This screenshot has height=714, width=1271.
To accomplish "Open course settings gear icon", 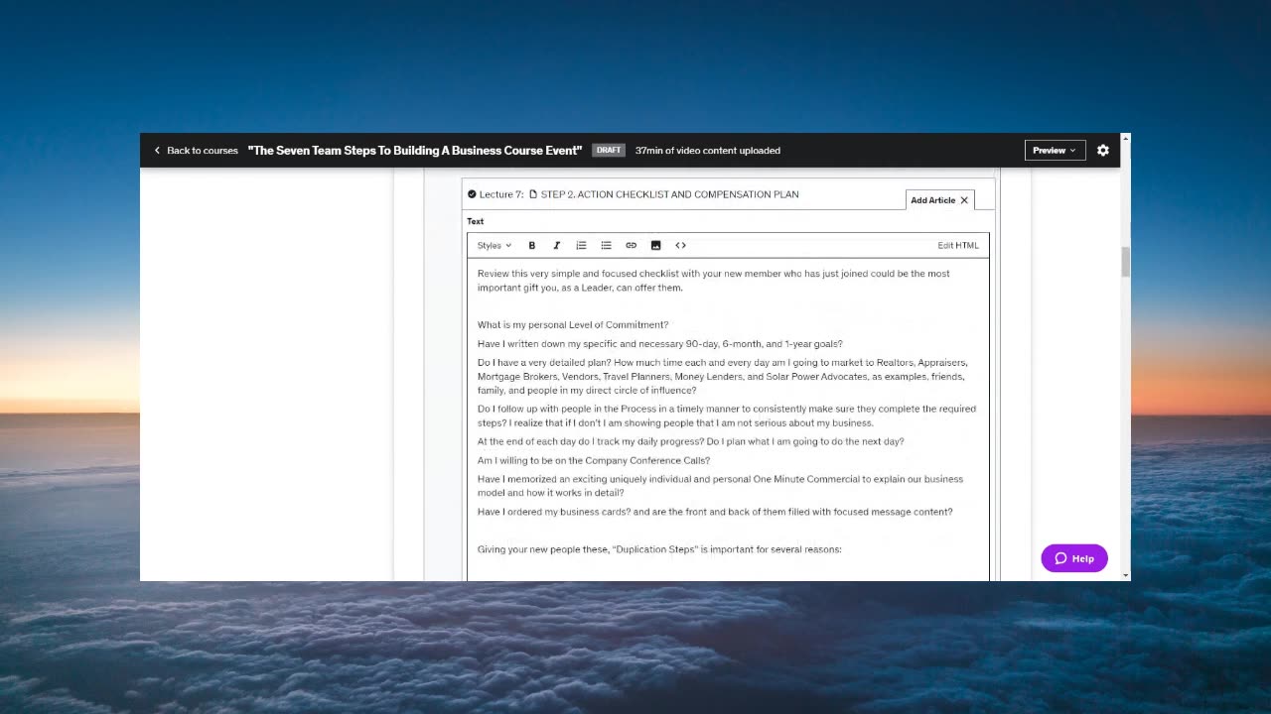I will [1103, 151].
